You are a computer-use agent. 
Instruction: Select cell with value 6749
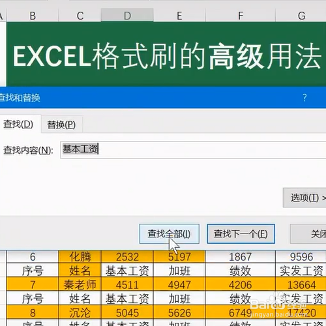[240, 312]
